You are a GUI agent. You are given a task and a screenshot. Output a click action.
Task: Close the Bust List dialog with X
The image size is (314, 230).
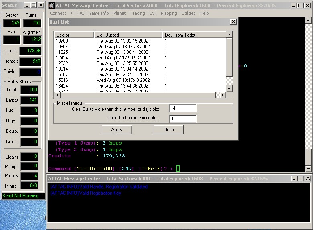(x=233, y=22)
